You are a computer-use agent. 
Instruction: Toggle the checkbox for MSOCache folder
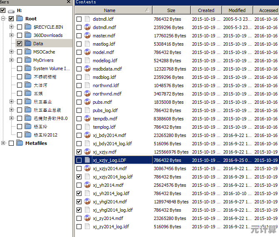(x=20, y=52)
